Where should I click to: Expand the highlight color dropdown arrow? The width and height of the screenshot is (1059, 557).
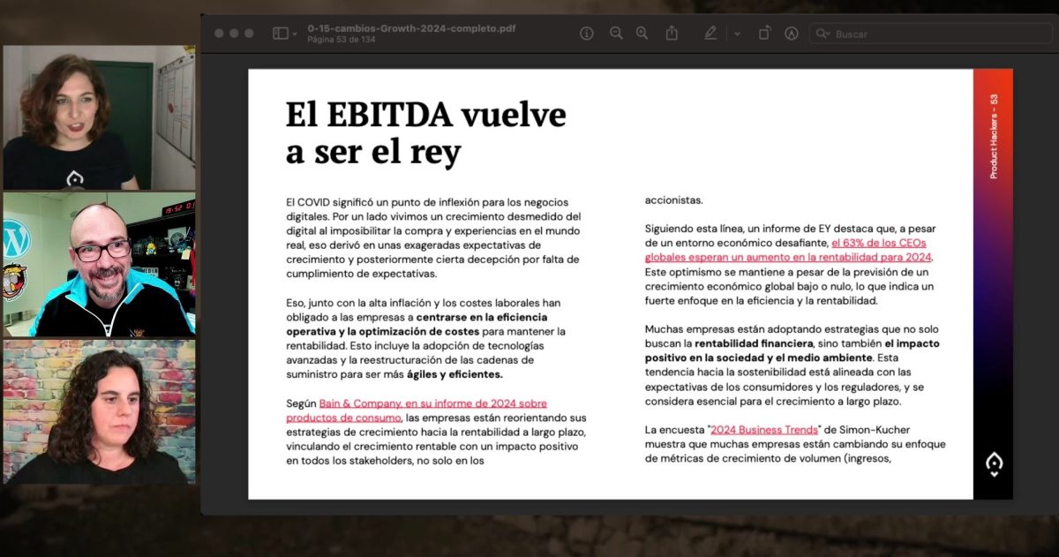(737, 34)
